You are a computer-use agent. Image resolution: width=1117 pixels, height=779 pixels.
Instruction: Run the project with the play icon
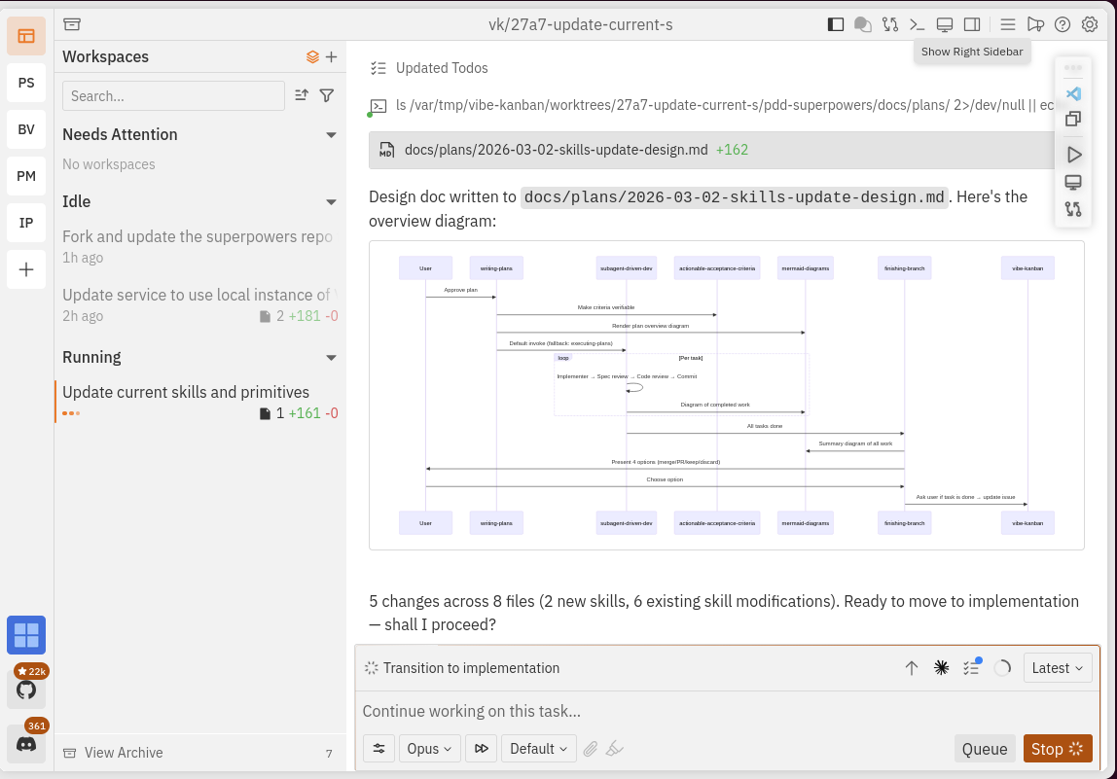[1072, 156]
